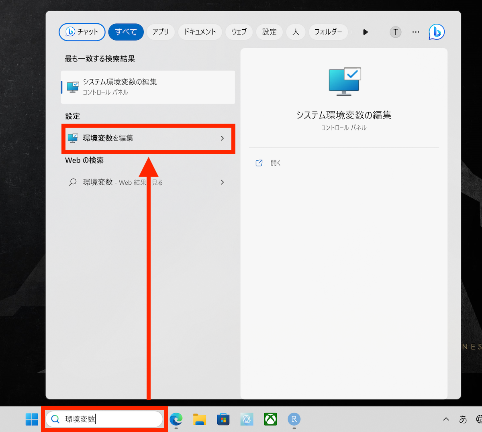
Task: Show hidden system tray icons
Action: (446, 419)
